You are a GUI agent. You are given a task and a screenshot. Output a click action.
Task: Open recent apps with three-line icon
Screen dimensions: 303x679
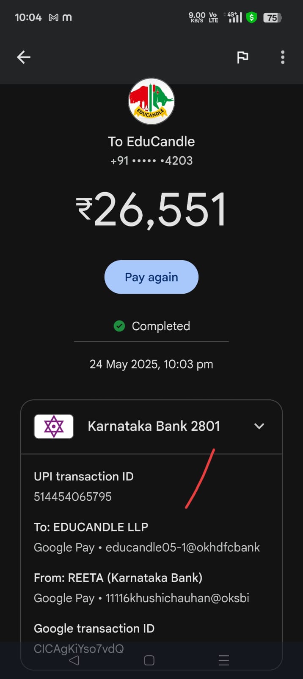(x=224, y=660)
